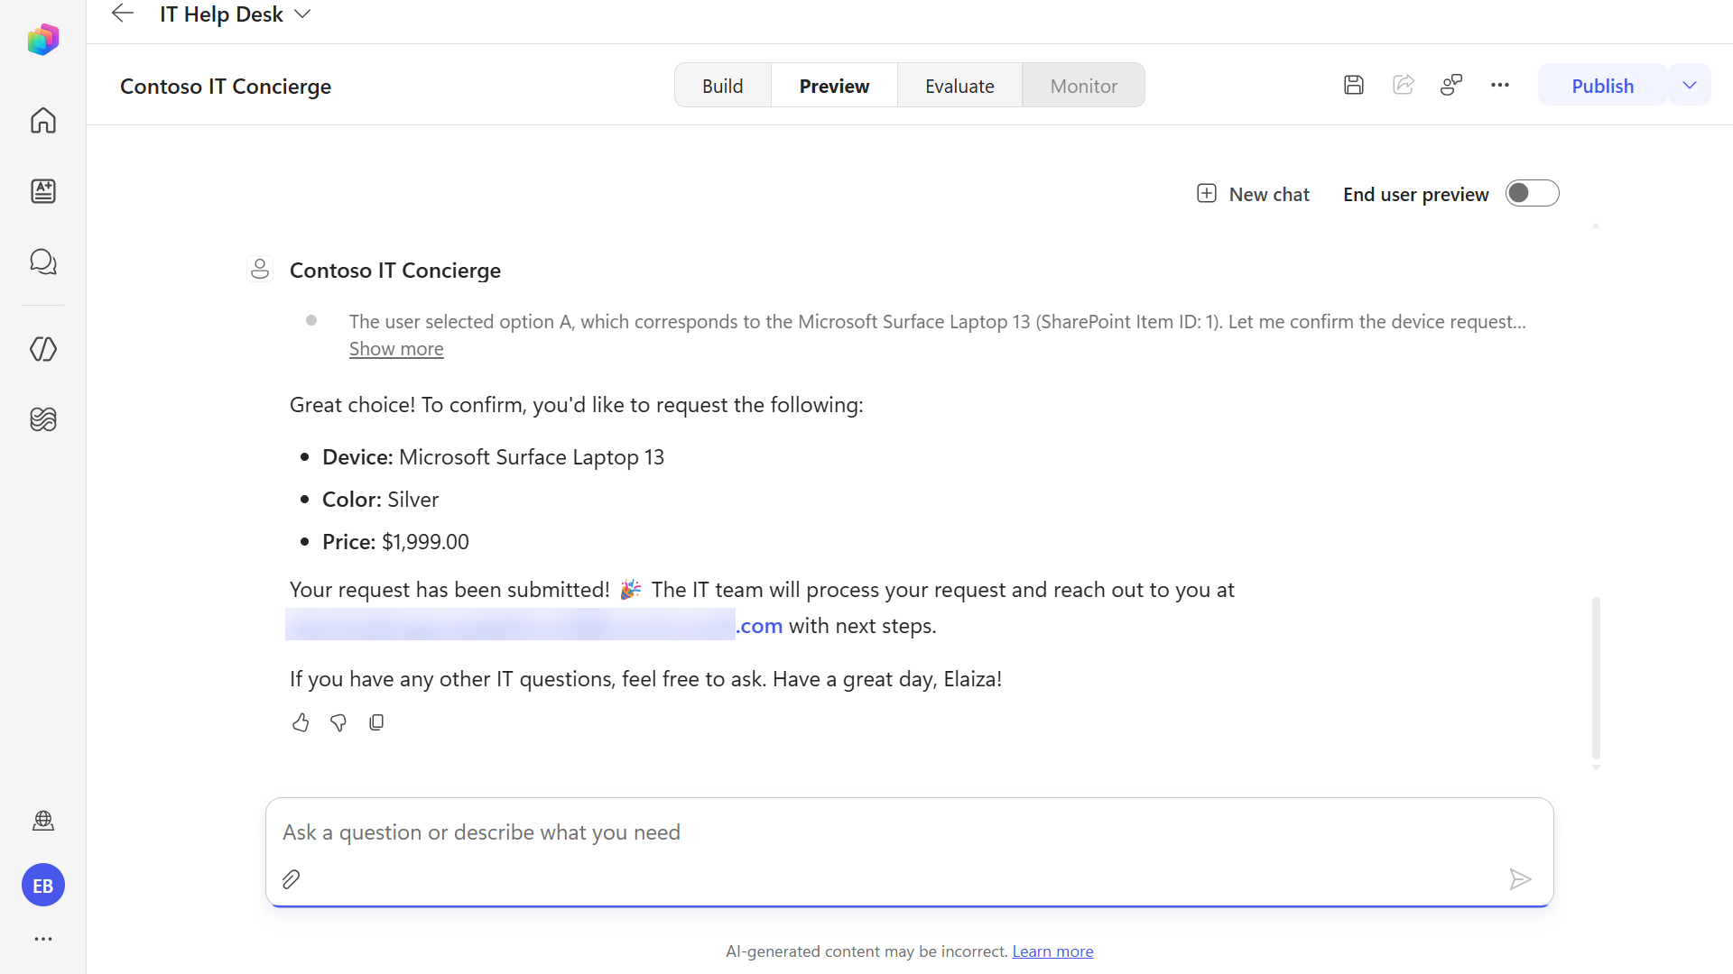Open the more options ellipsis in the top toolbar

click(1500, 85)
